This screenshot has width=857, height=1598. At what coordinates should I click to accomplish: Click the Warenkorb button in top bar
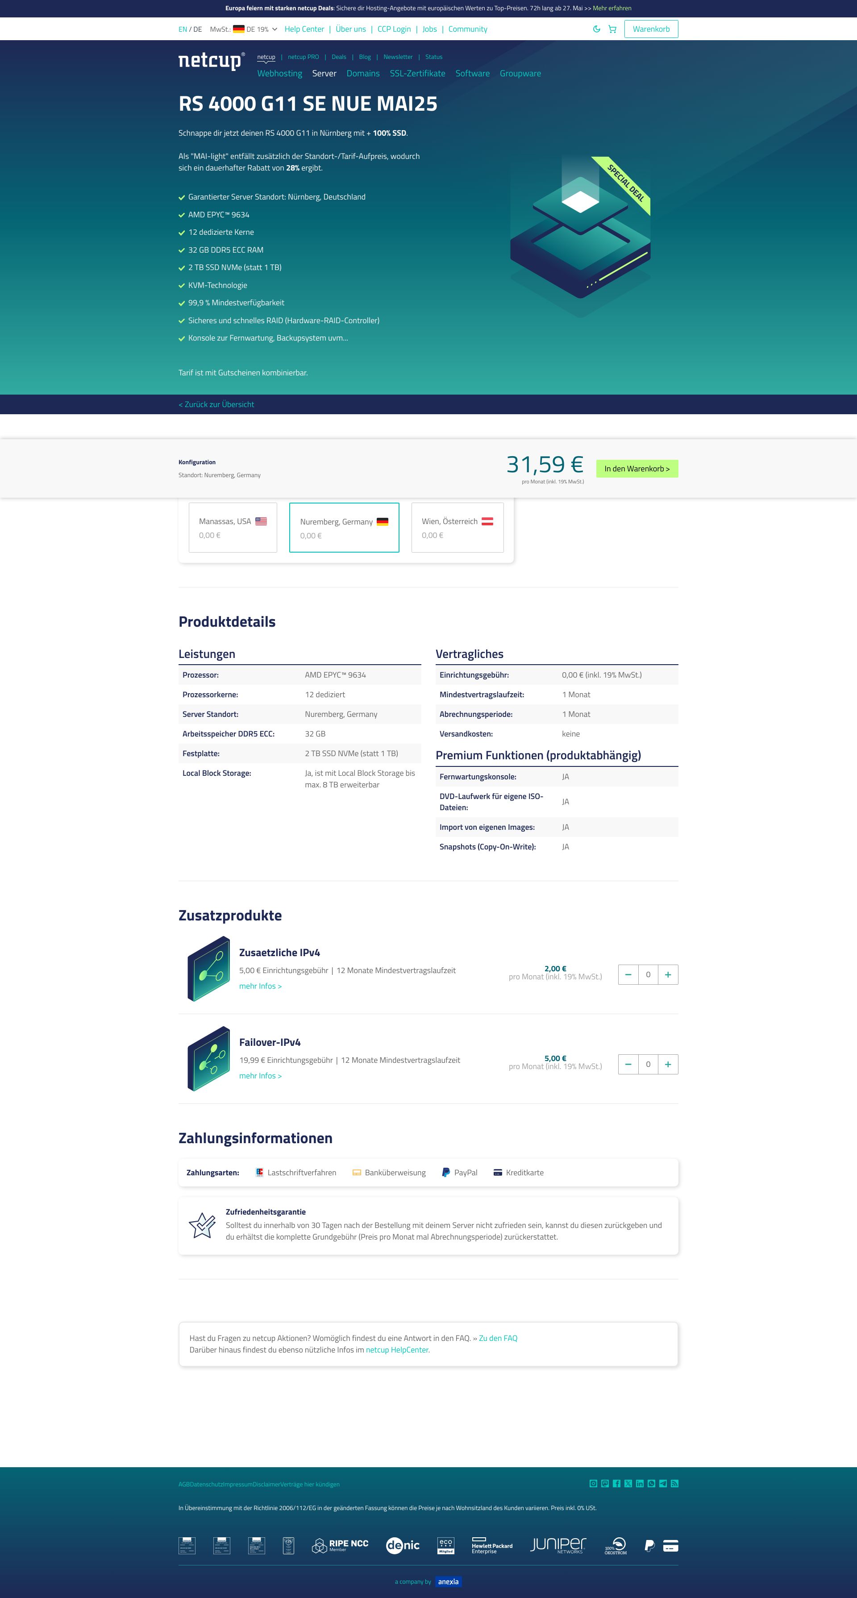pos(651,29)
